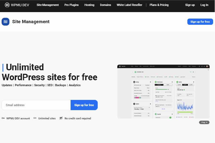The width and height of the screenshot is (215, 143).
Task: Click the blue Site Management app icon
Action: [5, 22]
